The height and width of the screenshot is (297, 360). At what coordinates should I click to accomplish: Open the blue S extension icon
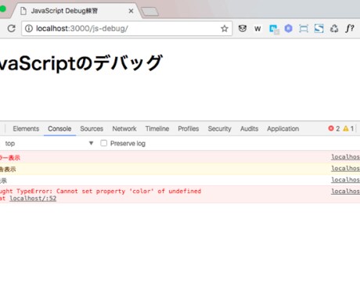(x=319, y=28)
